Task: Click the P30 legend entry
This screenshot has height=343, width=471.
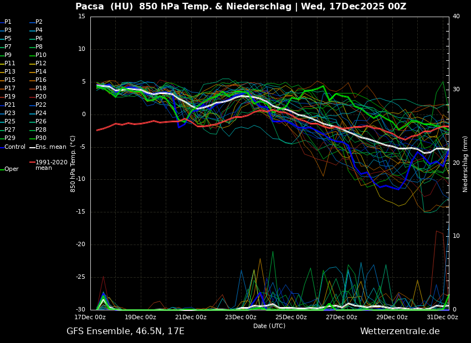Action: tap(40, 138)
